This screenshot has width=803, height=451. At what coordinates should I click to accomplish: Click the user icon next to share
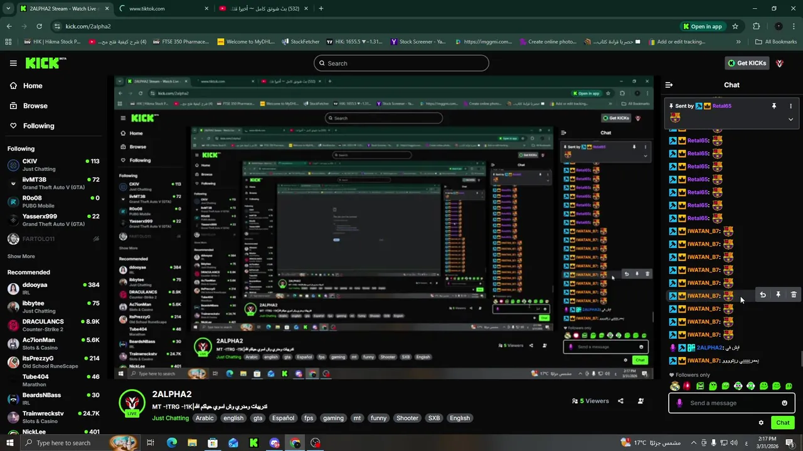[641, 401]
